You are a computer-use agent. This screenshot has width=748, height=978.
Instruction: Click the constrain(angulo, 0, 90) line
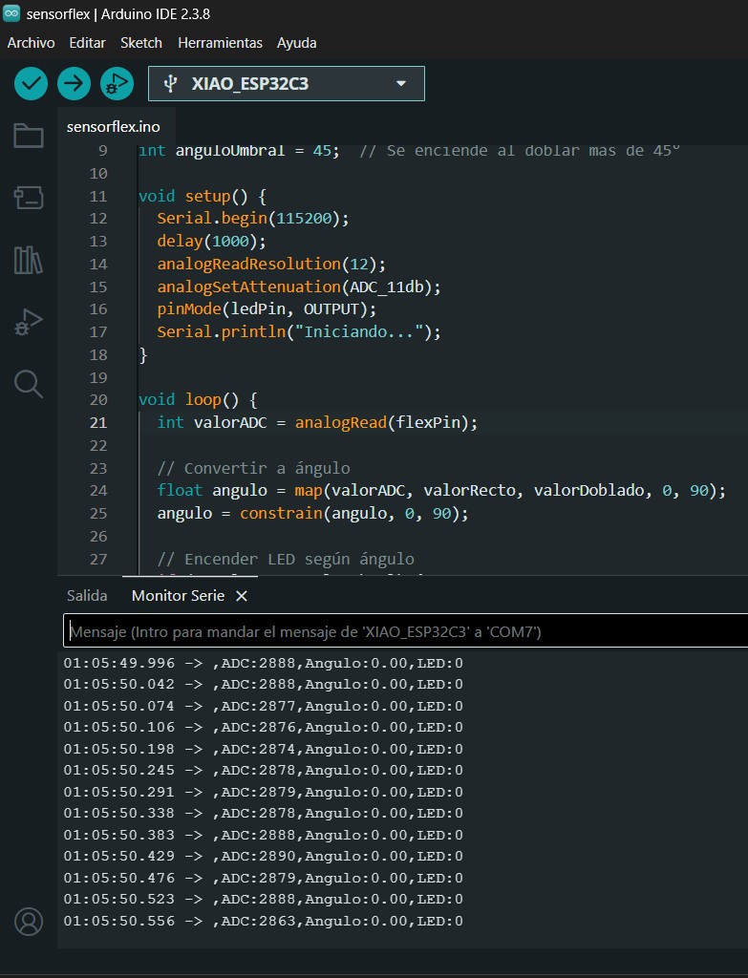click(312, 513)
